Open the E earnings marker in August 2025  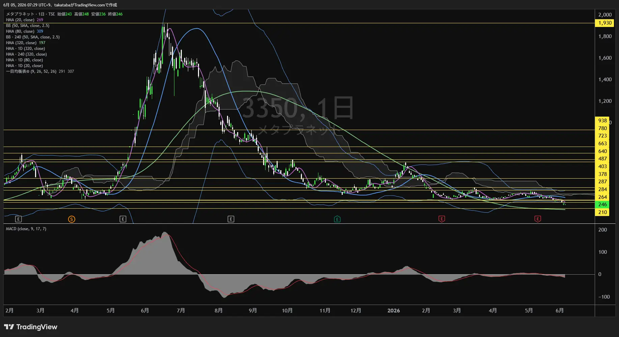(x=231, y=219)
